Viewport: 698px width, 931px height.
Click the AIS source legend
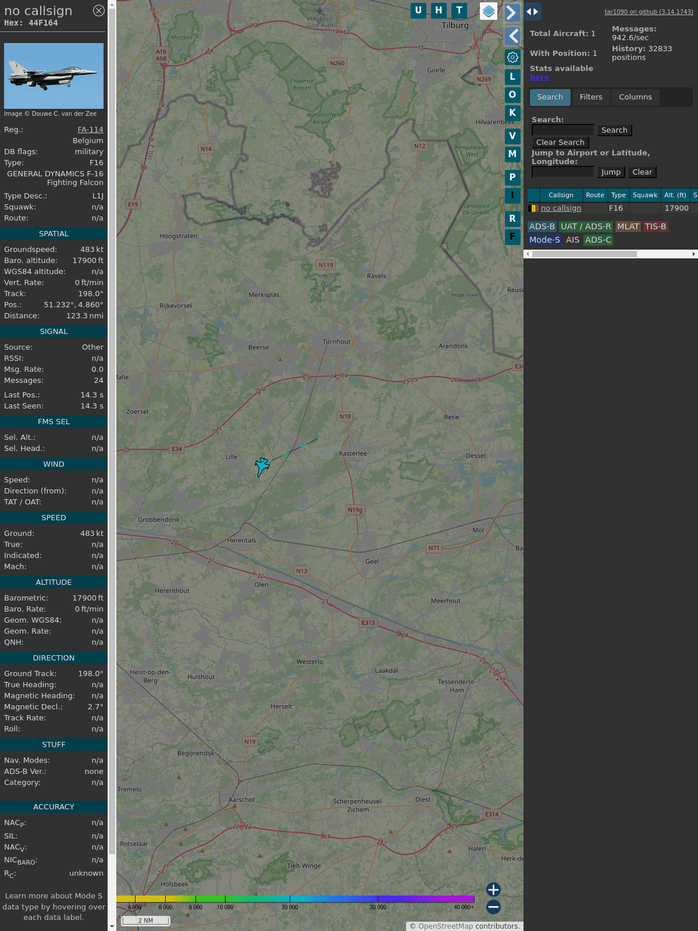573,240
